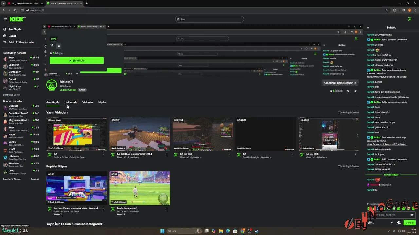Image resolution: width=419 pixels, height=235 pixels.
Task: Click the Turkish language tag
Action: pyautogui.click(x=82, y=90)
